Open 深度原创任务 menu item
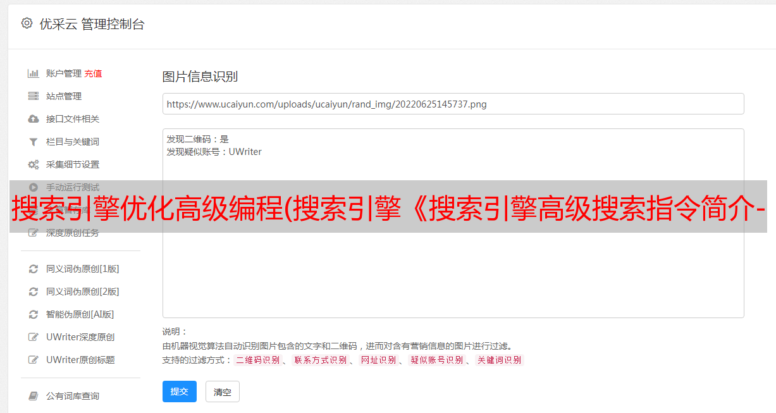 pyautogui.click(x=73, y=233)
